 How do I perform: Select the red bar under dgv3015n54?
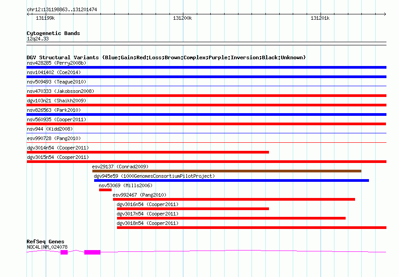[206, 162]
